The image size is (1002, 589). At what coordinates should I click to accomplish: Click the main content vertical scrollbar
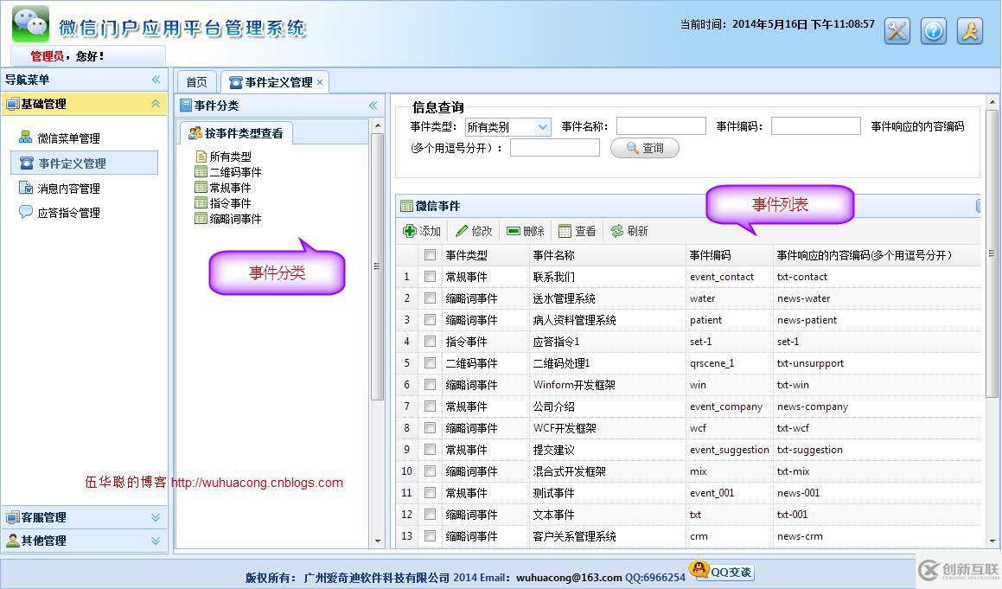[x=992, y=253]
